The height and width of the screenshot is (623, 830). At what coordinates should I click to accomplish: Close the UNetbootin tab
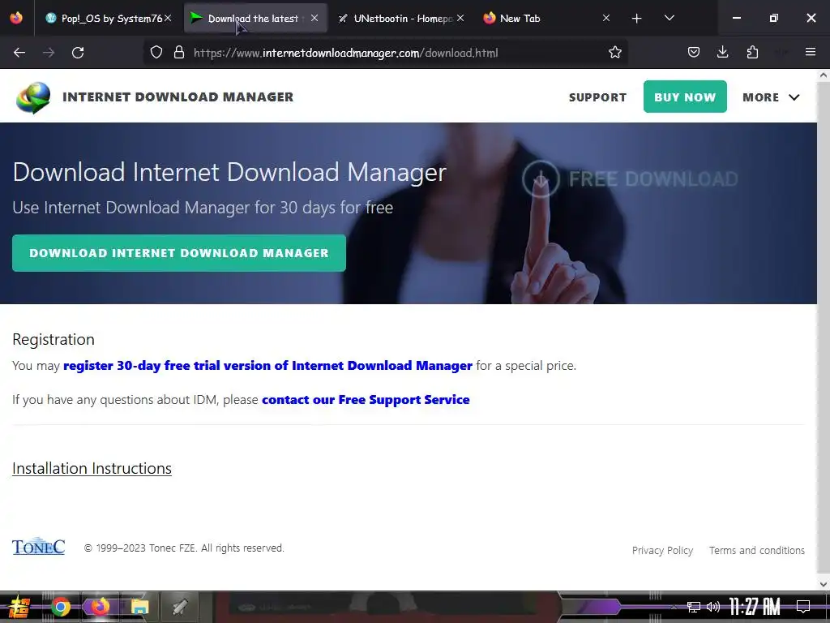(460, 18)
